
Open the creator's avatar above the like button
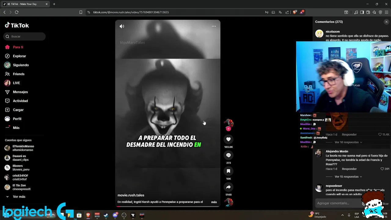228,123
